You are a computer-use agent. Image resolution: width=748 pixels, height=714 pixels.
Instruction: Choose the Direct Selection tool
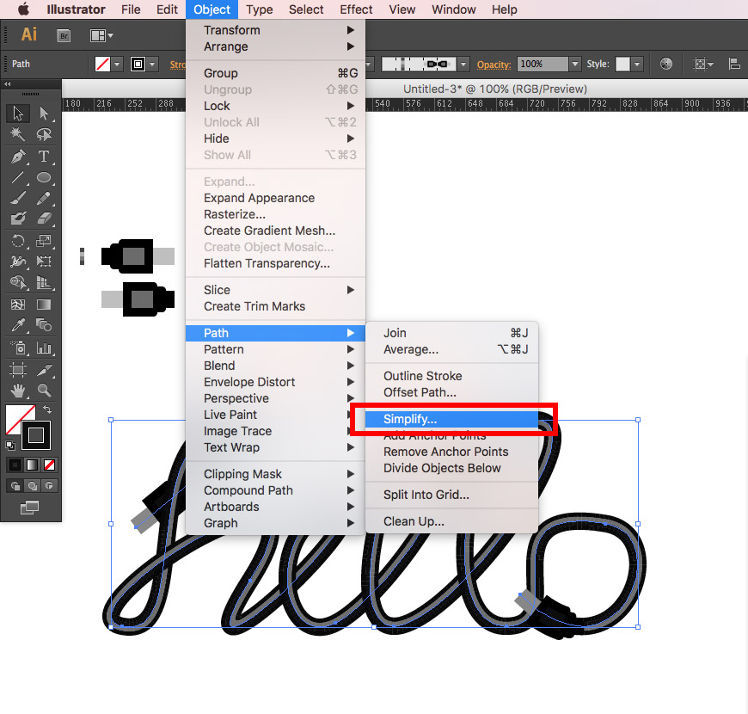[x=44, y=114]
